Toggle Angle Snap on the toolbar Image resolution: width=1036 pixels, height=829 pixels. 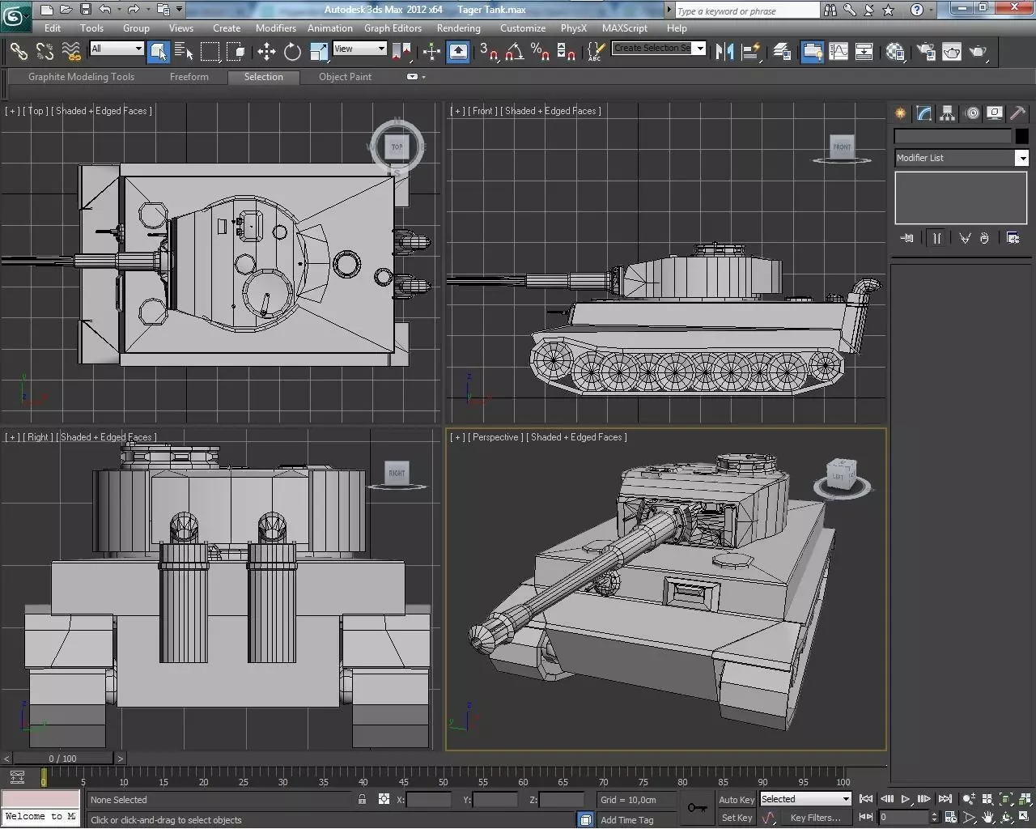(514, 52)
